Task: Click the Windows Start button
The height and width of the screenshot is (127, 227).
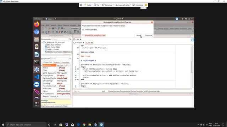Action: click(3, 125)
